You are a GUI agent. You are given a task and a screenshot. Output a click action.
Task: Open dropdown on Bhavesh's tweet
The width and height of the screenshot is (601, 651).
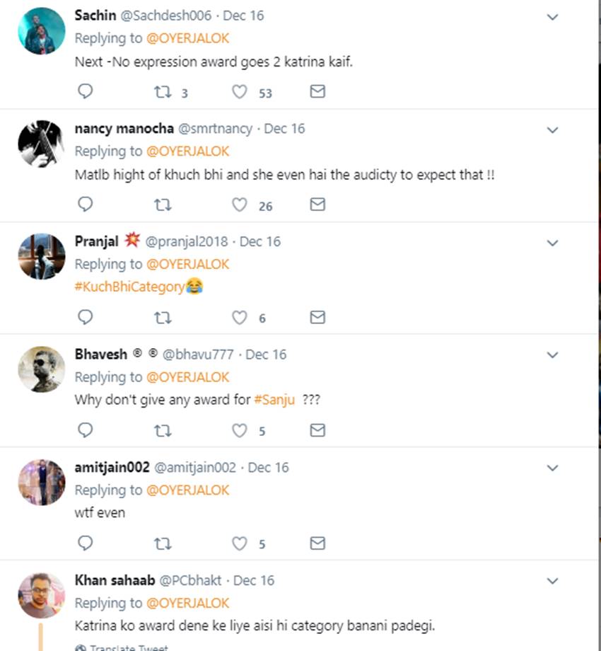click(x=553, y=355)
